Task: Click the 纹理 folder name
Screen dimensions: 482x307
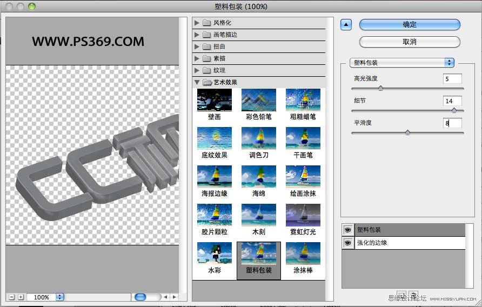Action: 219,70
